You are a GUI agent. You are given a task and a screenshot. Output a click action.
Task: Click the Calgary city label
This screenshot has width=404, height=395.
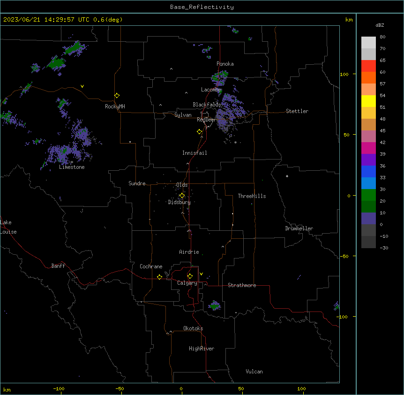click(x=187, y=283)
